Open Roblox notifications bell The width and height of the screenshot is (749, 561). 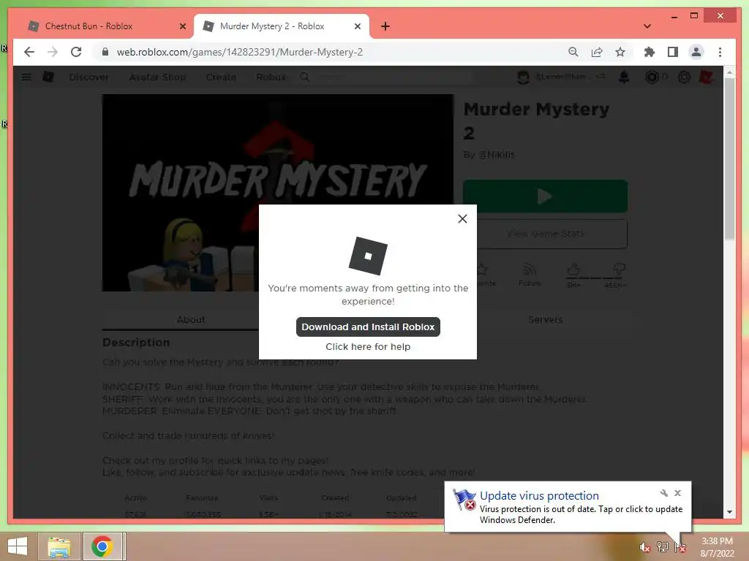[x=624, y=77]
